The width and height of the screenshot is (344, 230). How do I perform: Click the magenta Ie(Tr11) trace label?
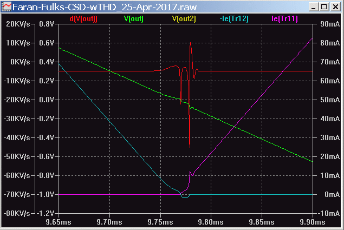[x=284, y=19]
